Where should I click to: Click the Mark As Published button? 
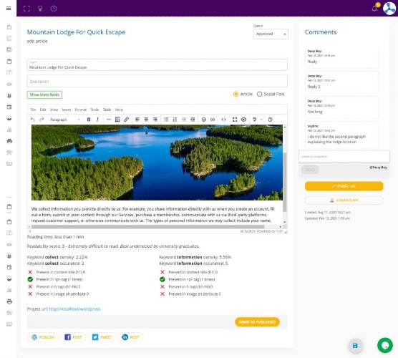pyautogui.click(x=257, y=322)
